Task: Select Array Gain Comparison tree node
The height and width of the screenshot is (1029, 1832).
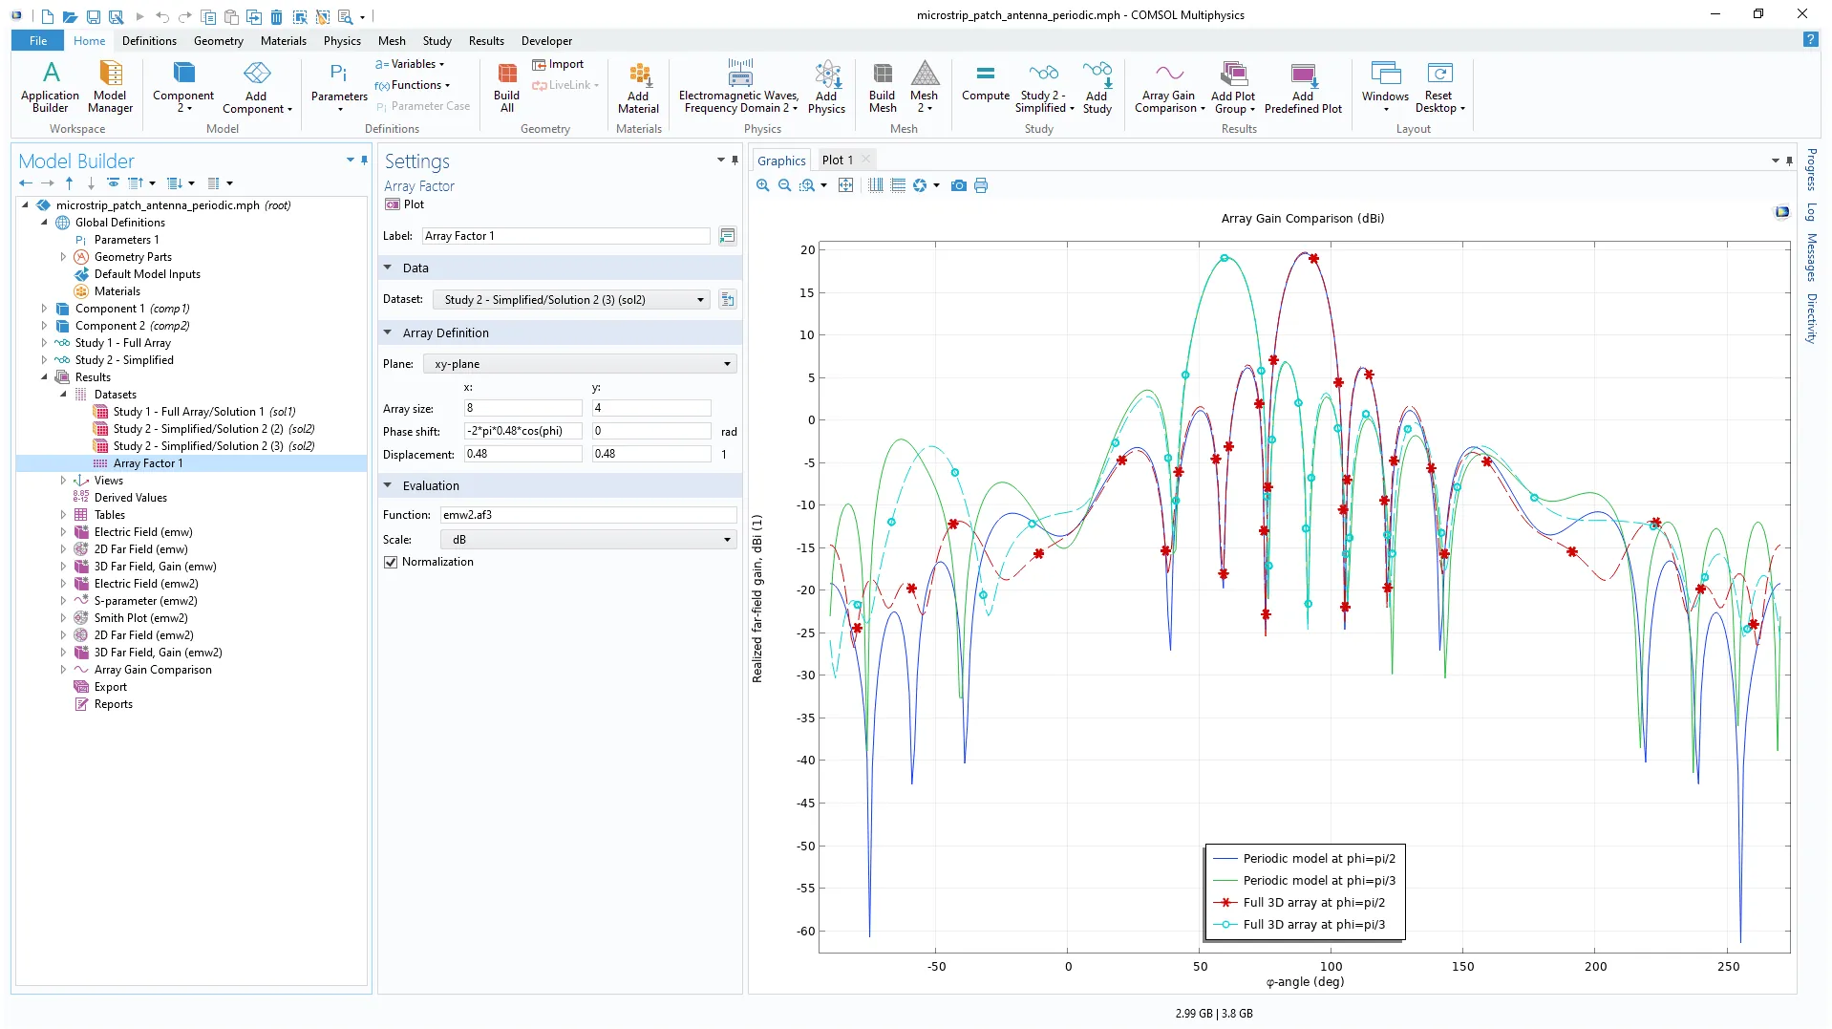Action: click(153, 670)
